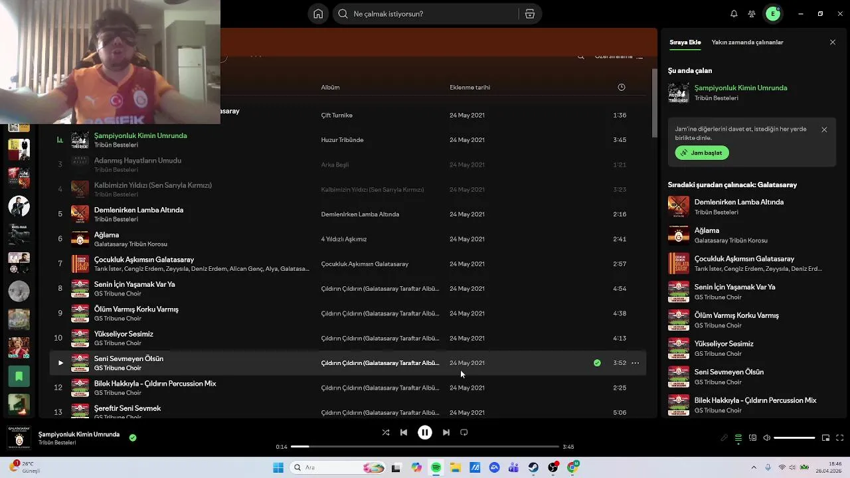Open 'Çift Turnike' album link
850x478 pixels.
(337, 116)
